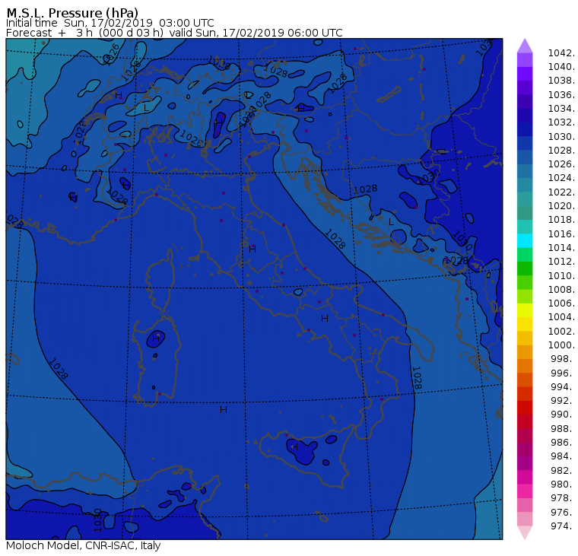Click the 984. legend label
Image resolution: width=578 pixels, height=556 pixels.
click(563, 456)
